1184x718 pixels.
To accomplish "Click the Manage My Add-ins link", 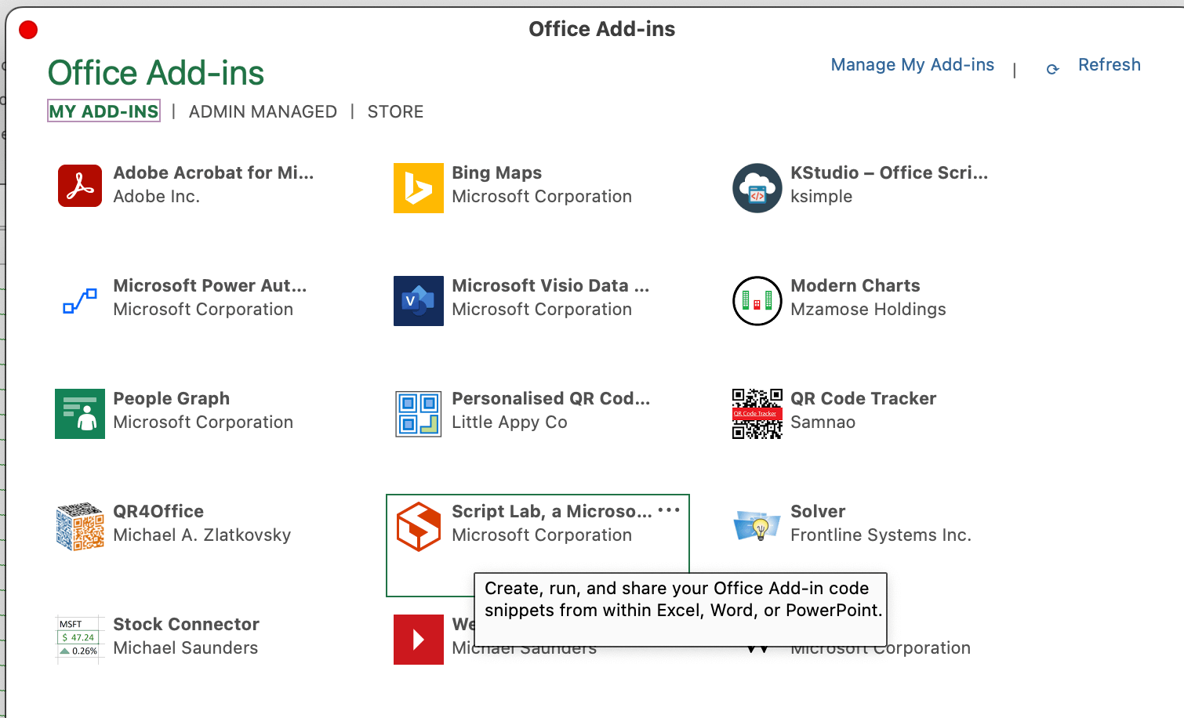I will coord(913,65).
